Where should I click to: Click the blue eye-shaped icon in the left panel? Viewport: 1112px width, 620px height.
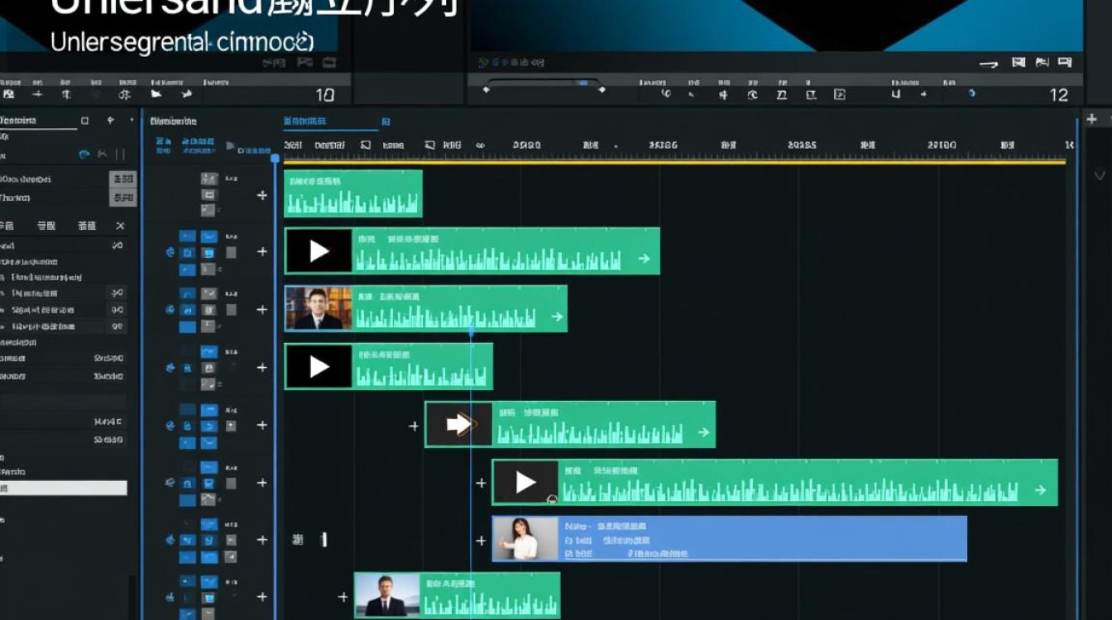[x=84, y=155]
